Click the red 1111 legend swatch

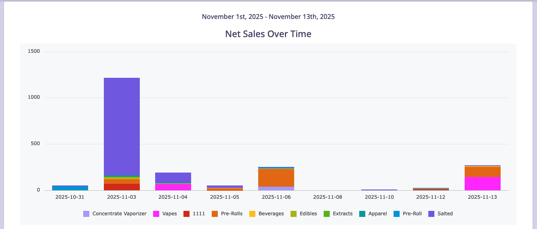coord(186,214)
